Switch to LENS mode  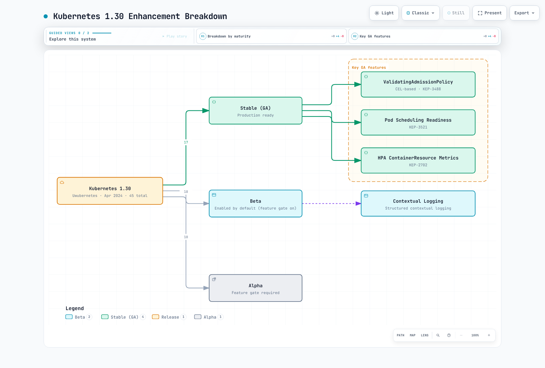click(x=425, y=335)
